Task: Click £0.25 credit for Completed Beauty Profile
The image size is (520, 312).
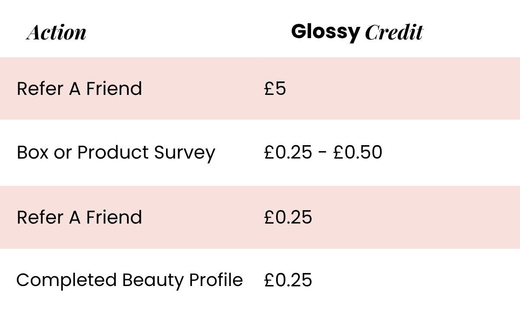Action: (x=288, y=280)
